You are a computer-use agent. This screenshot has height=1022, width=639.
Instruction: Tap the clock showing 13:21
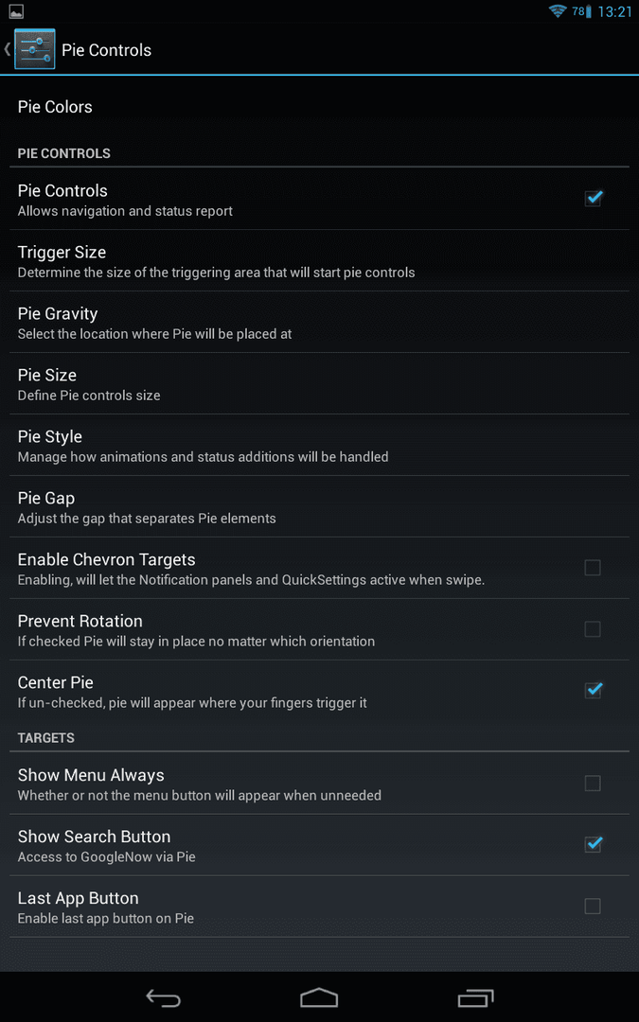click(x=615, y=11)
